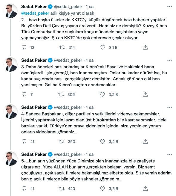Image resolution: width=176 pixels, height=196 pixels.
Task: Open more options for the tweet numbered 3
Action: 169,60
